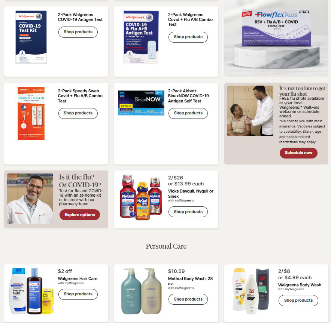Shop Walgreens Hair Care products
This screenshot has height=323, width=331.
(x=78, y=294)
